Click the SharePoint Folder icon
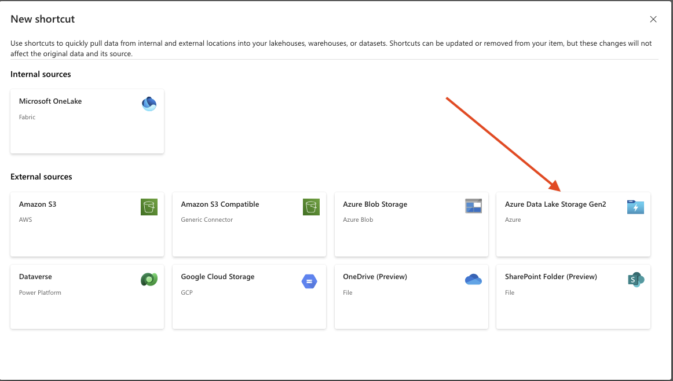The image size is (673, 381). [x=635, y=280]
